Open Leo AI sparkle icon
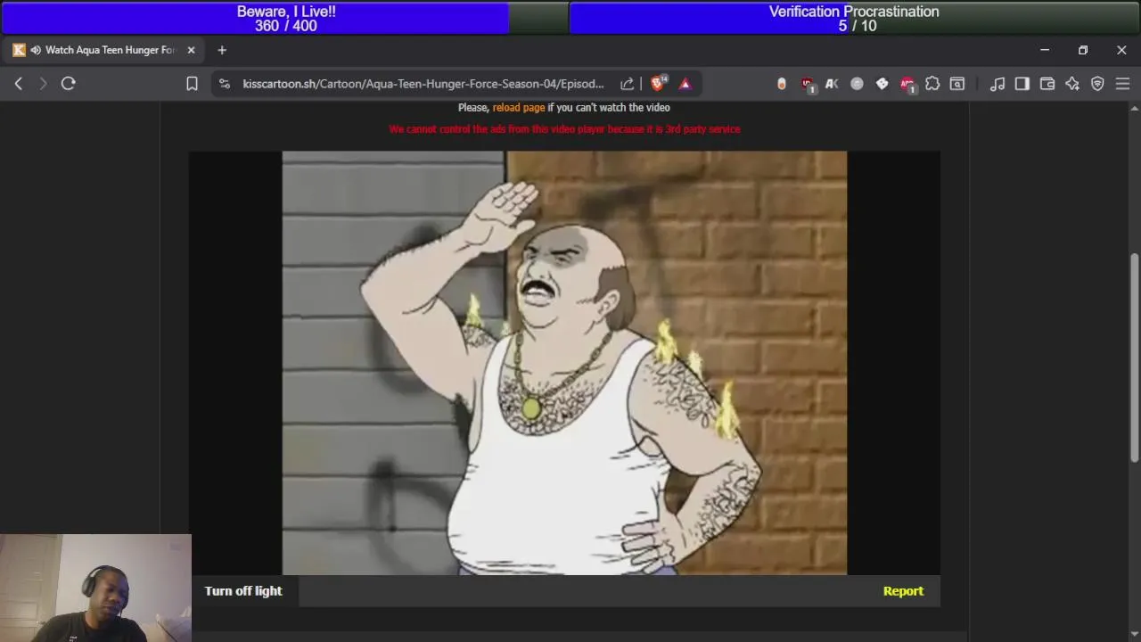Viewport: 1141px width, 642px height. click(x=1072, y=84)
